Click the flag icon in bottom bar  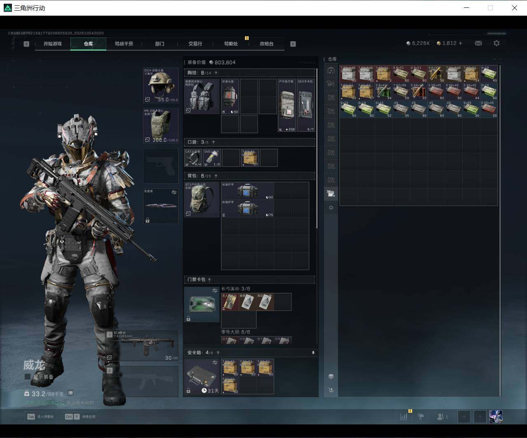coord(421,417)
